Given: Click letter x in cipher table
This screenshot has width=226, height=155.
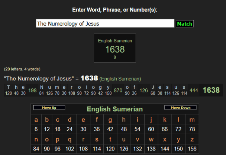Looking at the screenshot, I should coord(165,139).
